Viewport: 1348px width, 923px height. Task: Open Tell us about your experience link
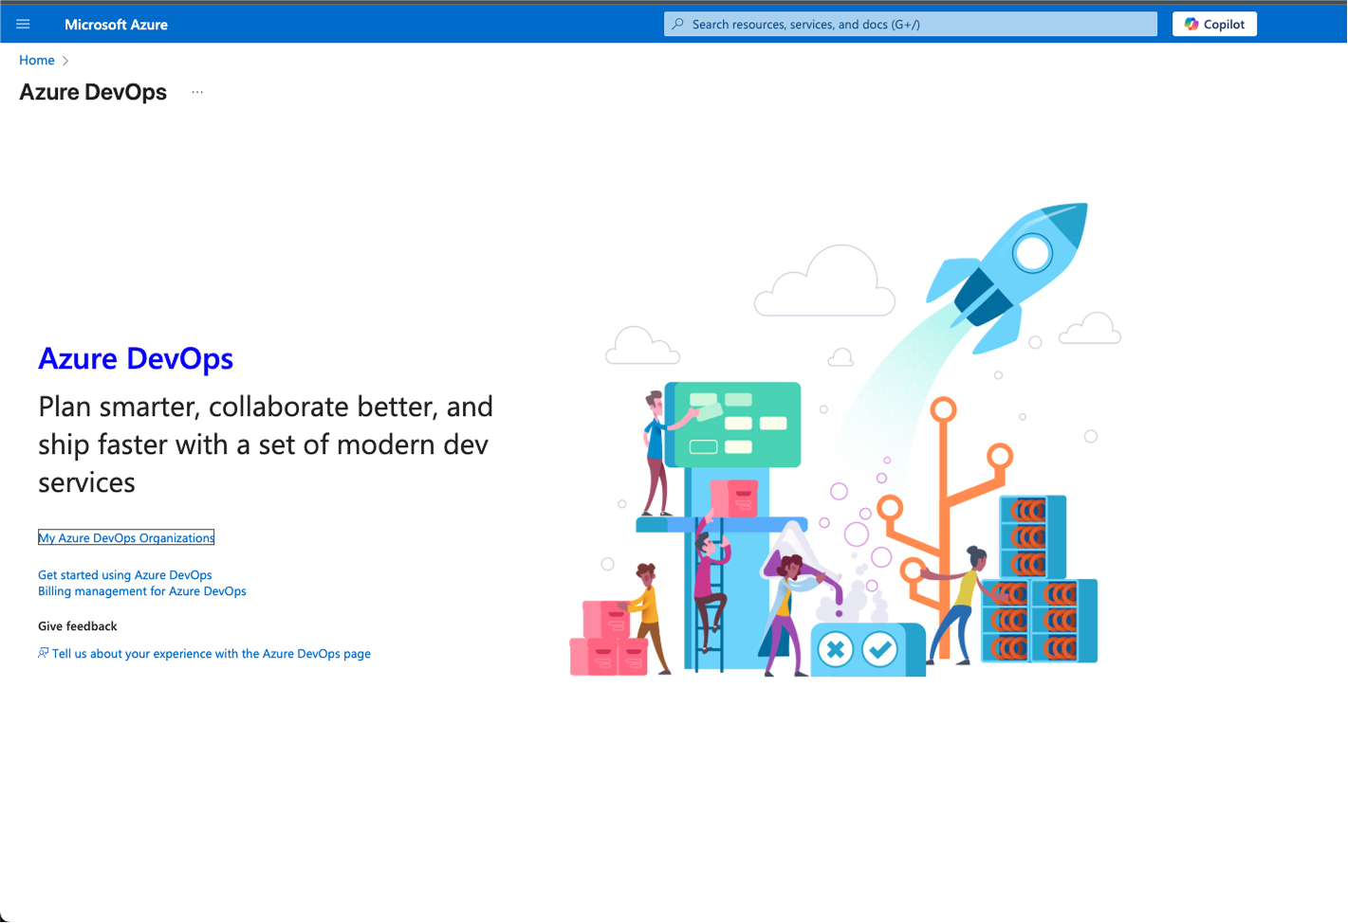[x=212, y=653]
